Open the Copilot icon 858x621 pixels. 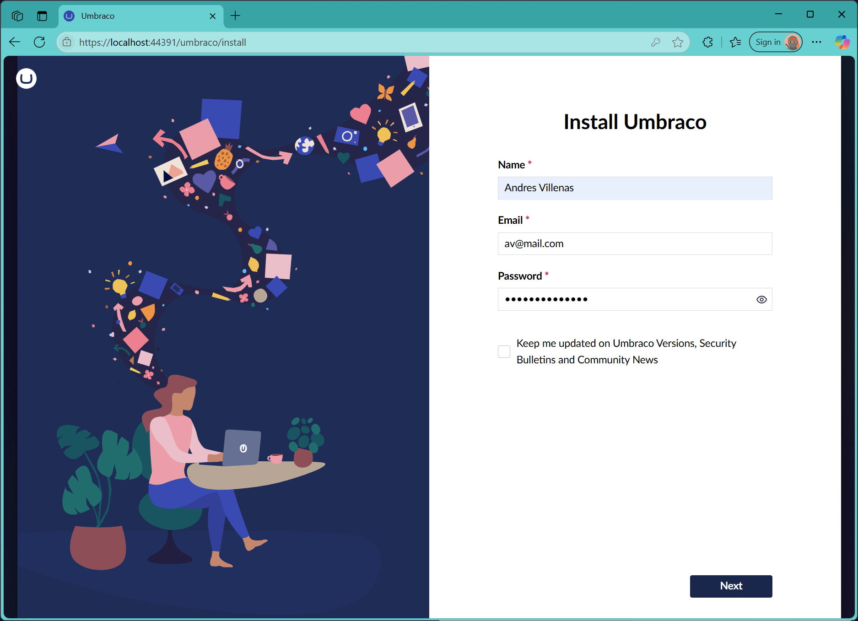point(842,42)
